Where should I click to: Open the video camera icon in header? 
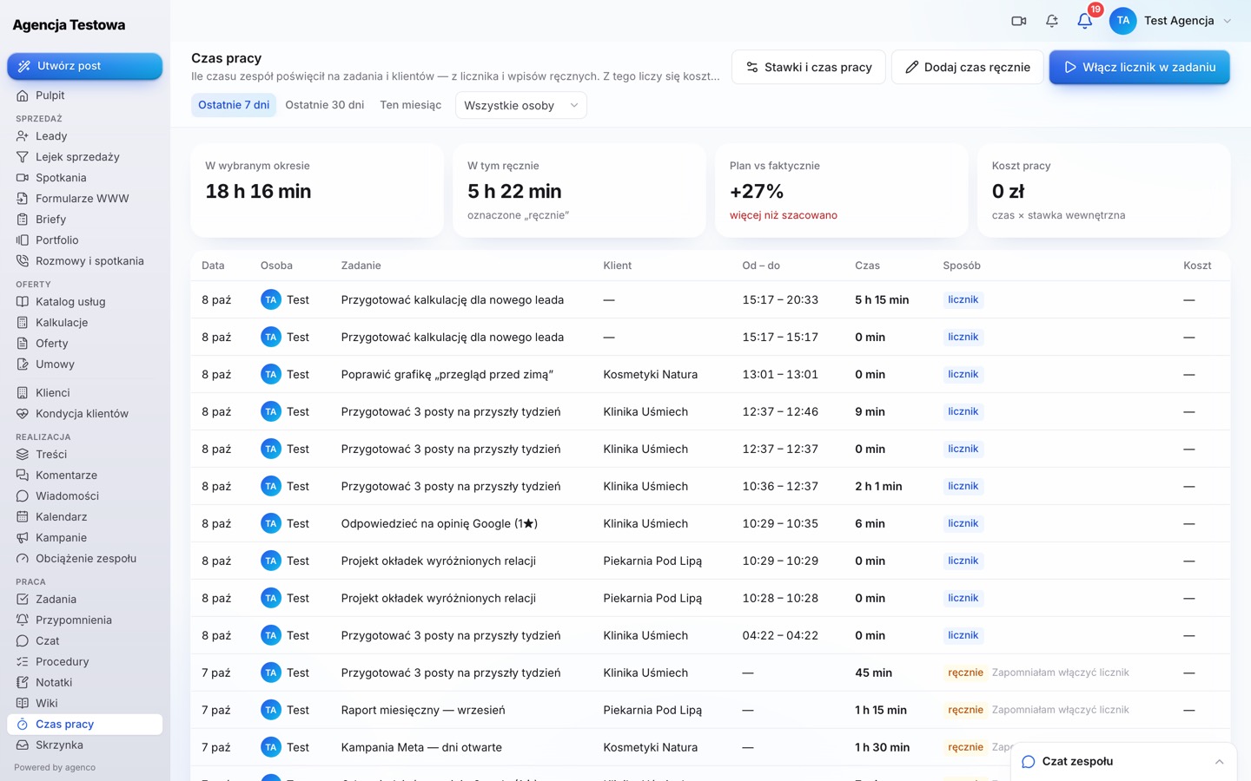pyautogui.click(x=1019, y=21)
